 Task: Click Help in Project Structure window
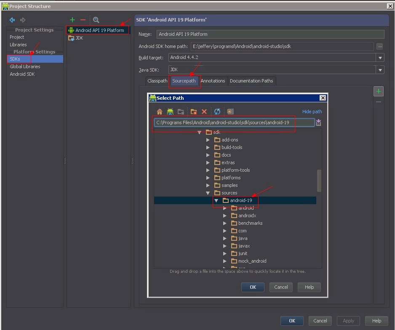click(376, 321)
